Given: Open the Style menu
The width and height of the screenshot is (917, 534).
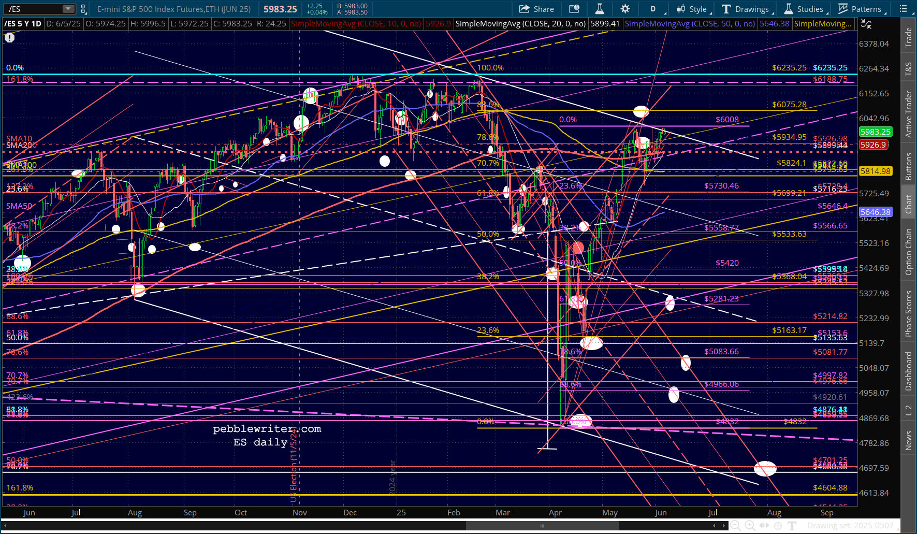Looking at the screenshot, I should pyautogui.click(x=693, y=9).
